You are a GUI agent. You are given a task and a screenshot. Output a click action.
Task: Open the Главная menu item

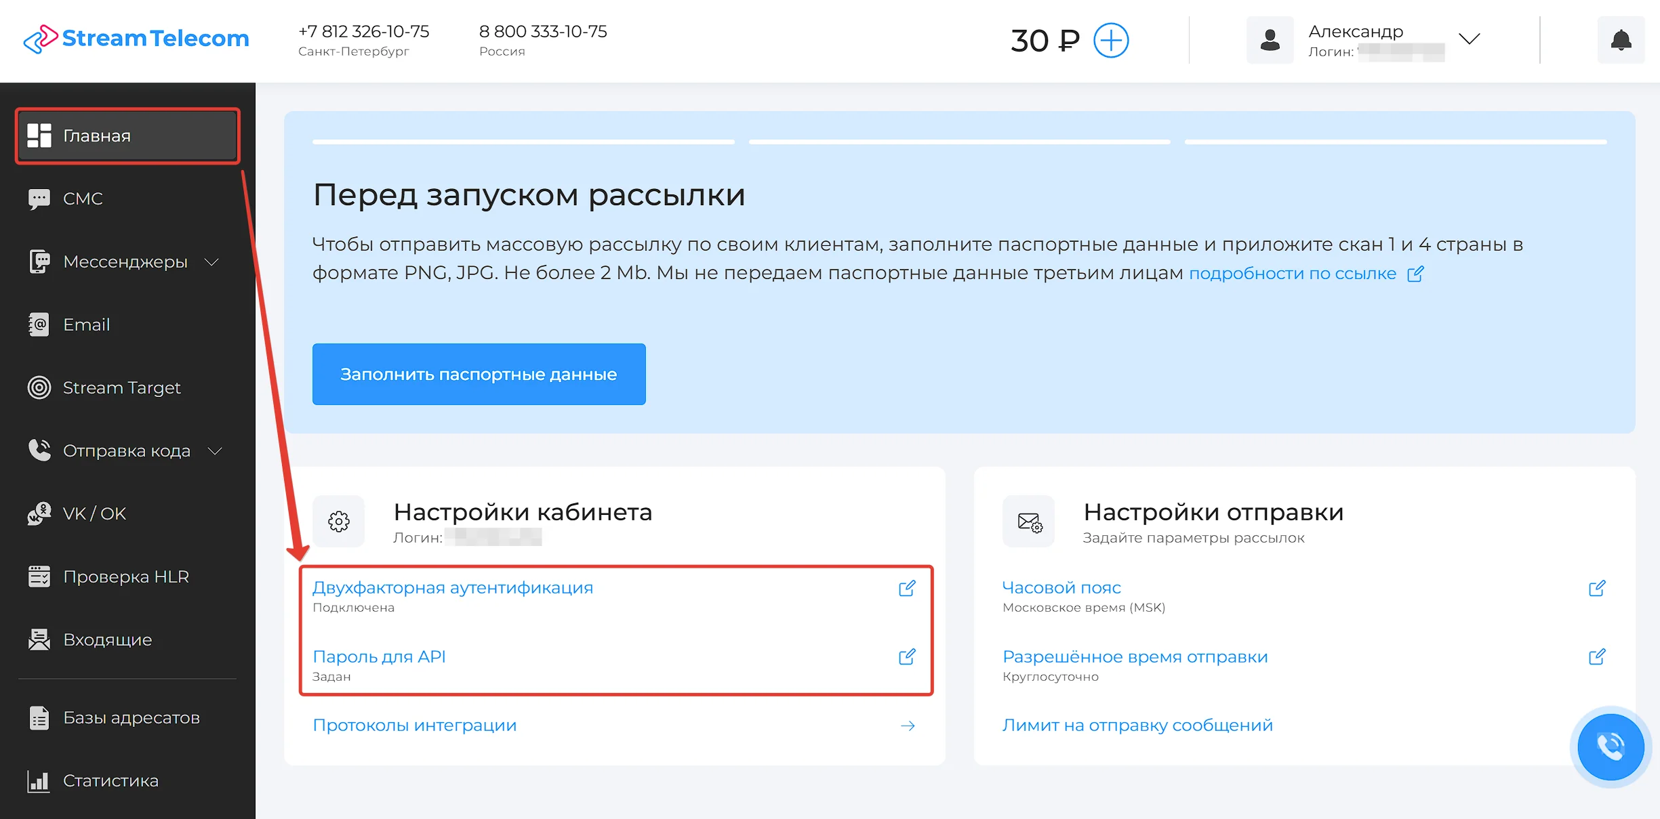[127, 135]
